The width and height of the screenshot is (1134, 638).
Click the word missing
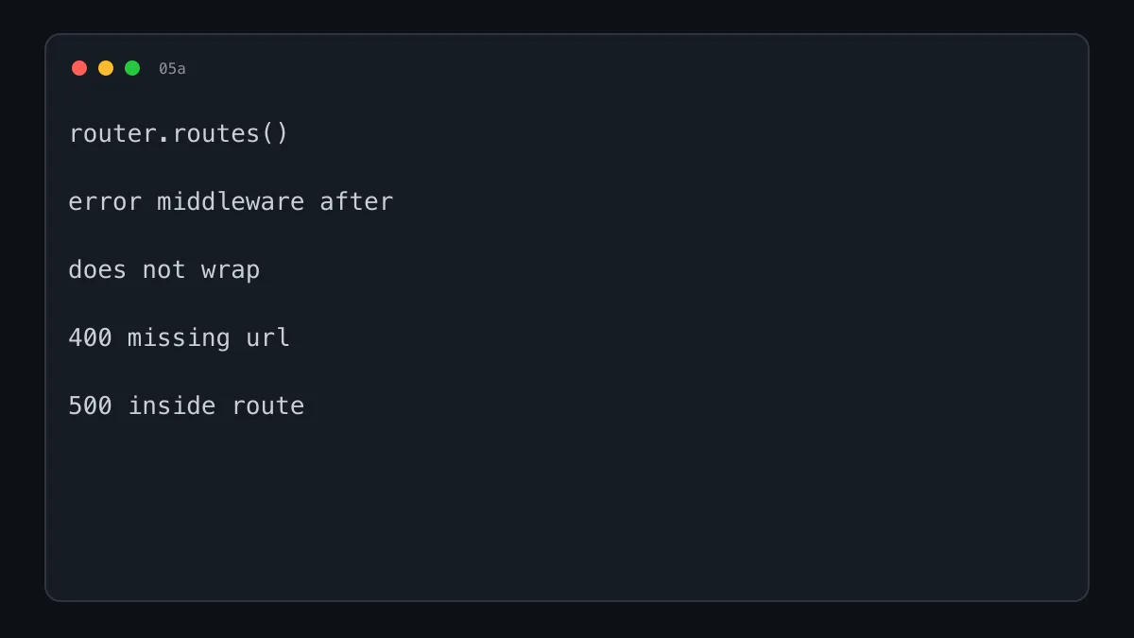coord(179,338)
